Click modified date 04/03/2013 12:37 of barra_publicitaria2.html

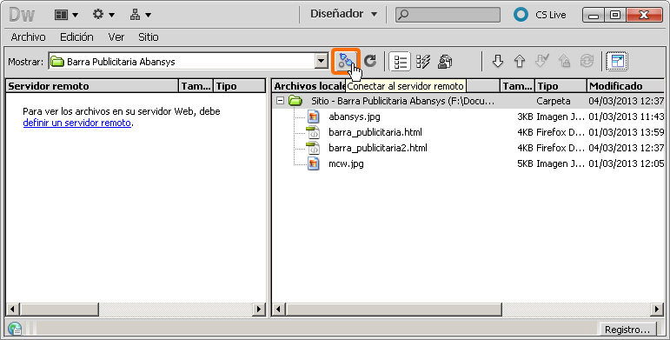[626, 148]
